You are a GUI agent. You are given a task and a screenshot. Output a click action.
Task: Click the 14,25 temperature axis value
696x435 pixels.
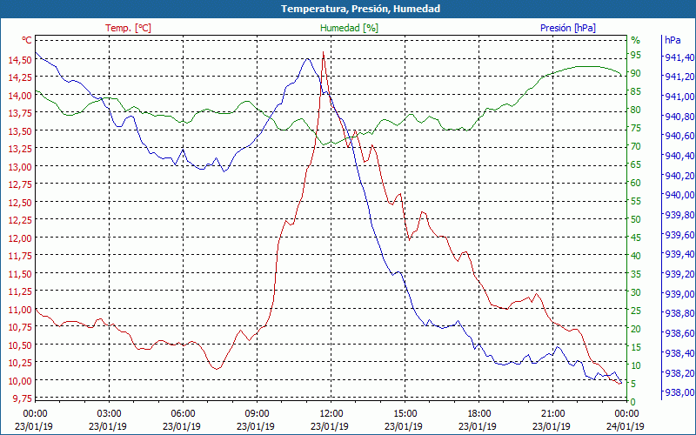(19, 77)
